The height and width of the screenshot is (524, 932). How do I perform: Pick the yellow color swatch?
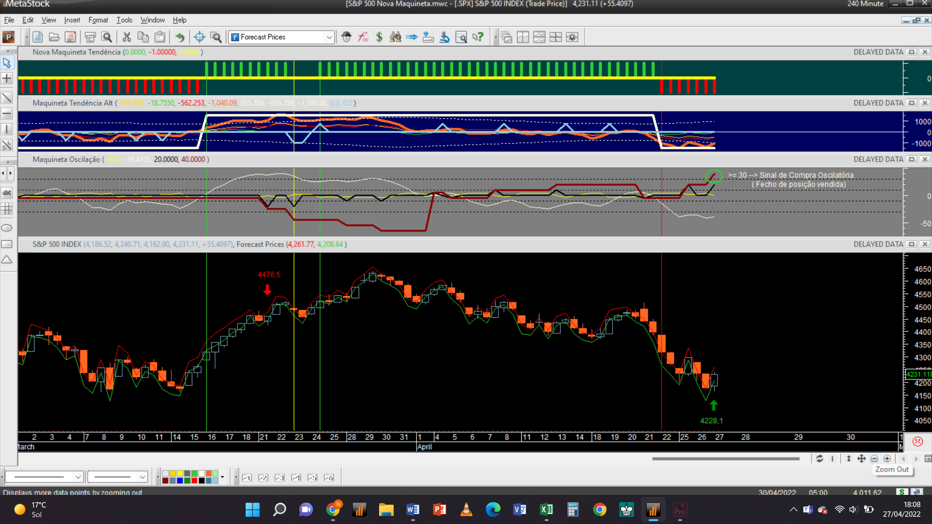[180, 474]
